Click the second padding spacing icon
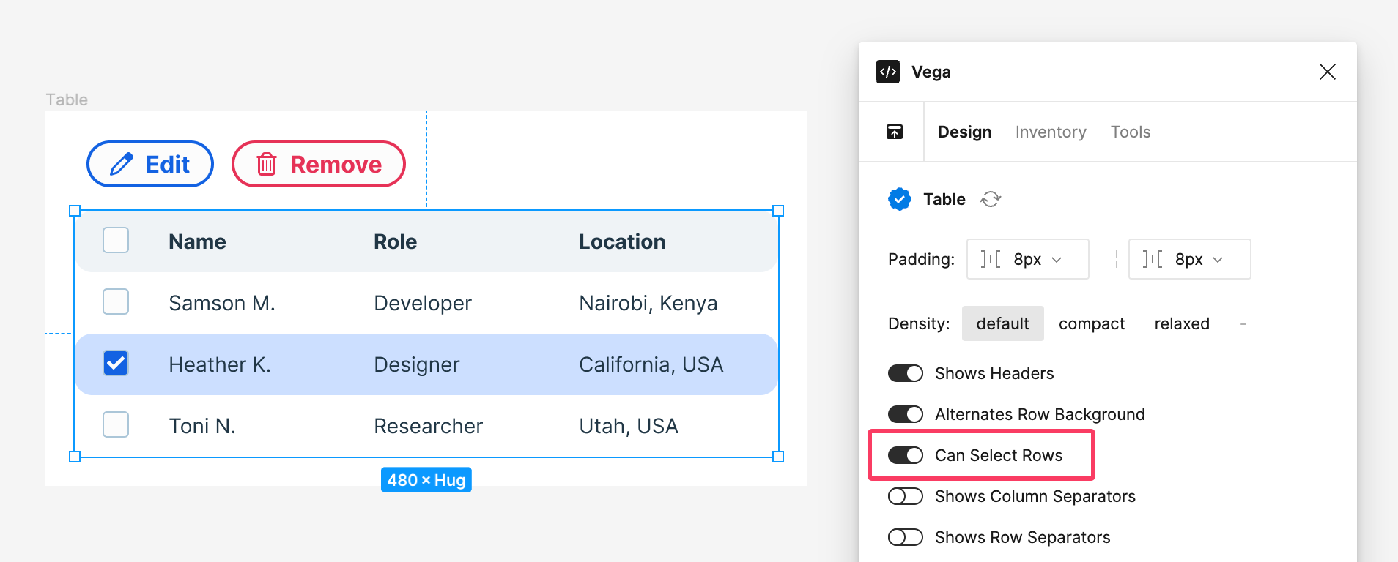The height and width of the screenshot is (562, 1398). tap(1153, 259)
